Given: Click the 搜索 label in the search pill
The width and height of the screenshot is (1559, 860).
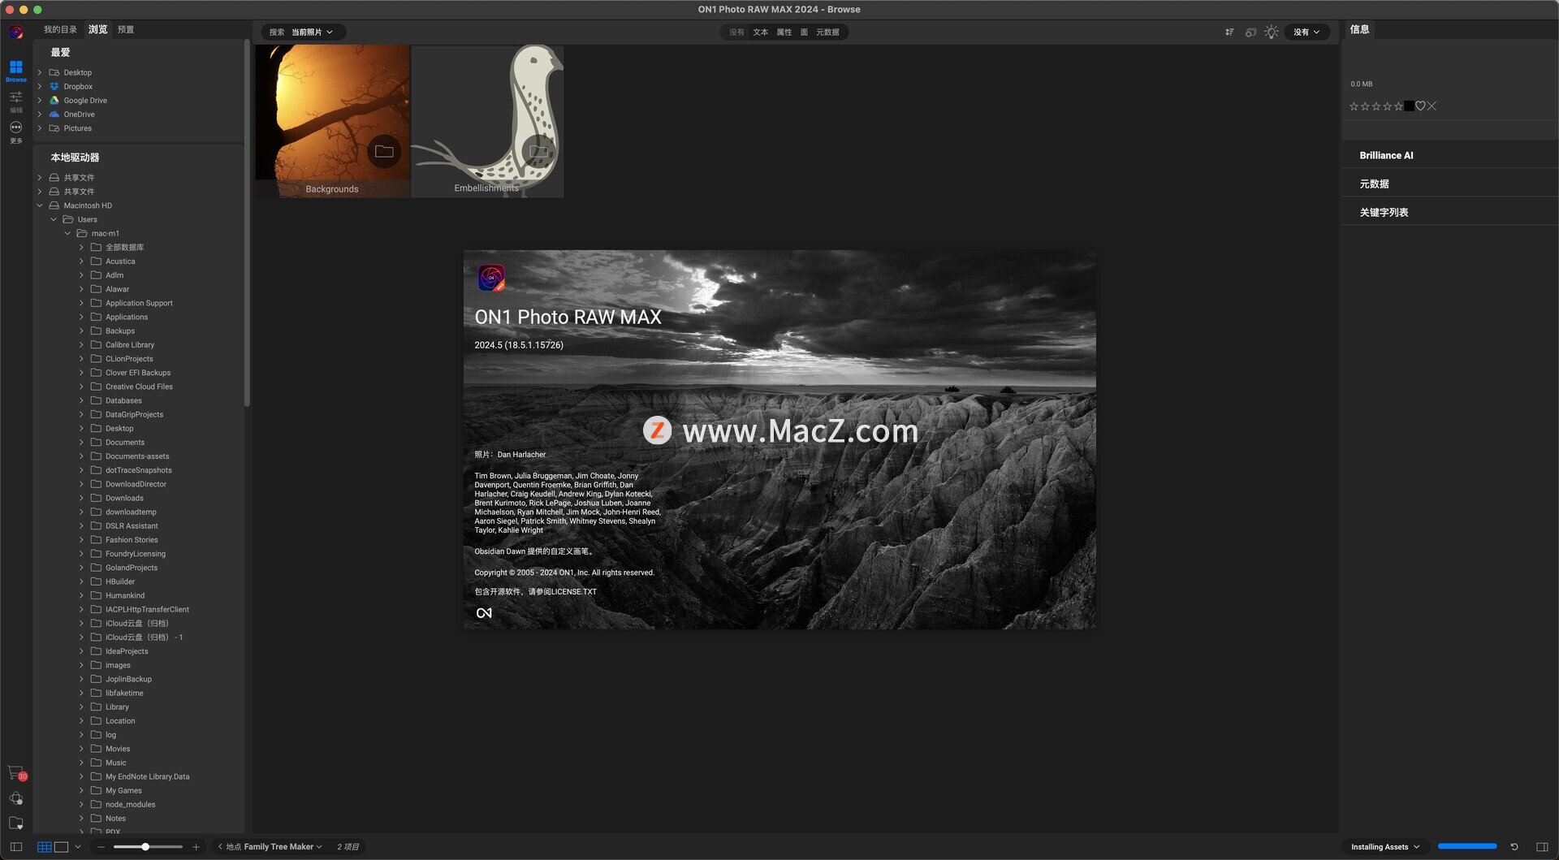Looking at the screenshot, I should pyautogui.click(x=277, y=32).
